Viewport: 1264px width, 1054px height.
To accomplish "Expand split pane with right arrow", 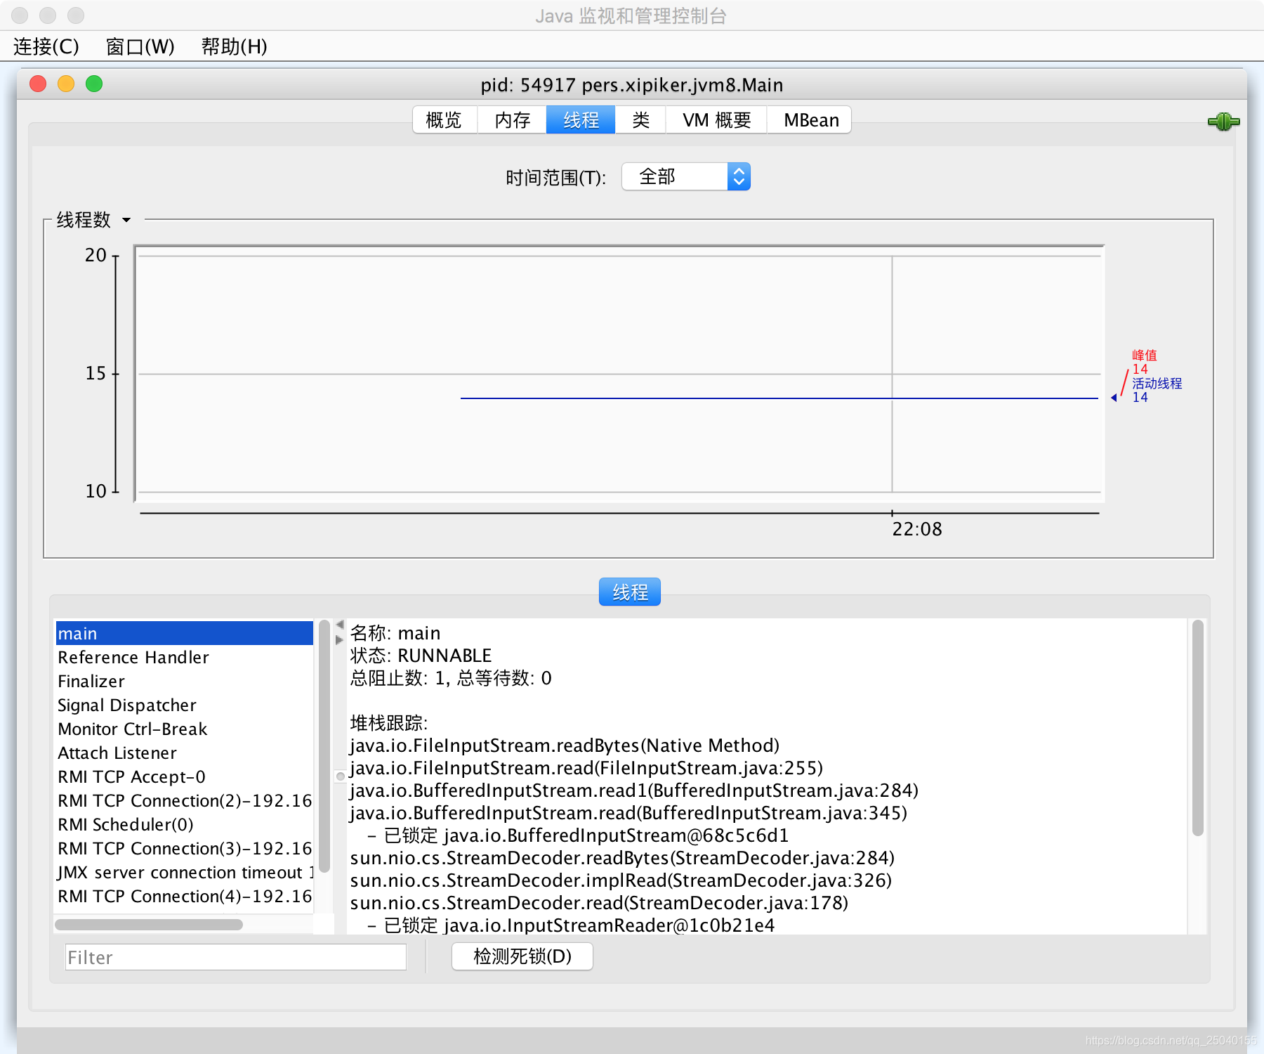I will pos(340,640).
